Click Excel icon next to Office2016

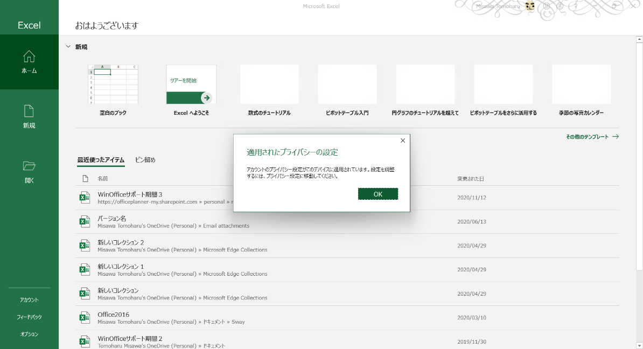tap(85, 317)
